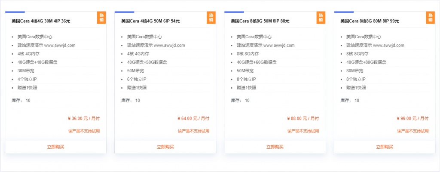Click 美国Cera数据中心 in the 88元 card
The height and width of the screenshot is (172, 440).
point(254,37)
